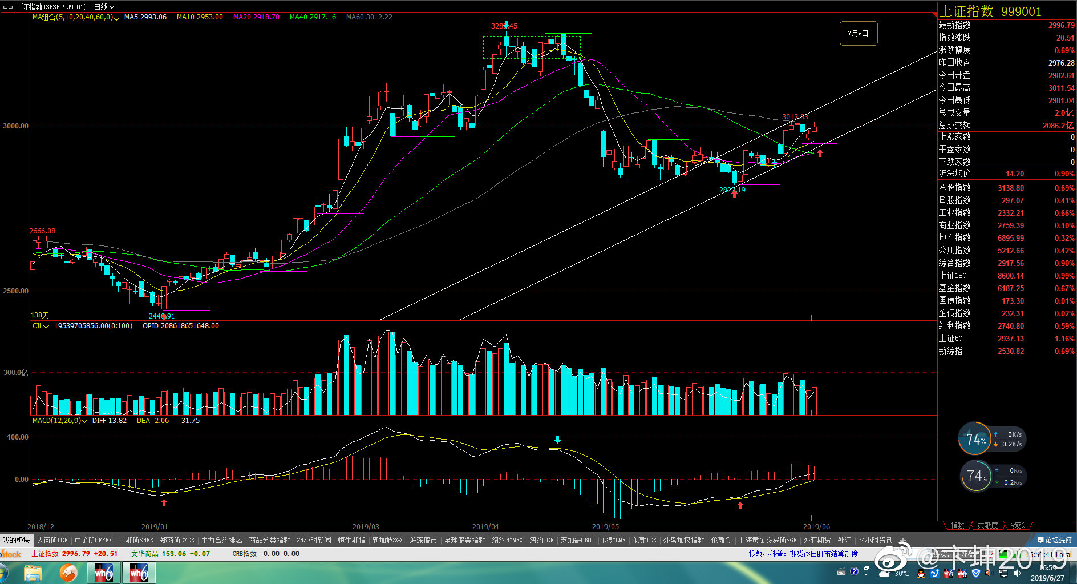The width and height of the screenshot is (1077, 584).
Task: Select the 我的板块 tab
Action: pos(17,540)
